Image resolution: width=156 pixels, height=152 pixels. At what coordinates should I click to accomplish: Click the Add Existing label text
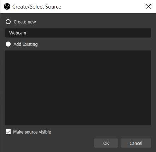tap(25, 44)
